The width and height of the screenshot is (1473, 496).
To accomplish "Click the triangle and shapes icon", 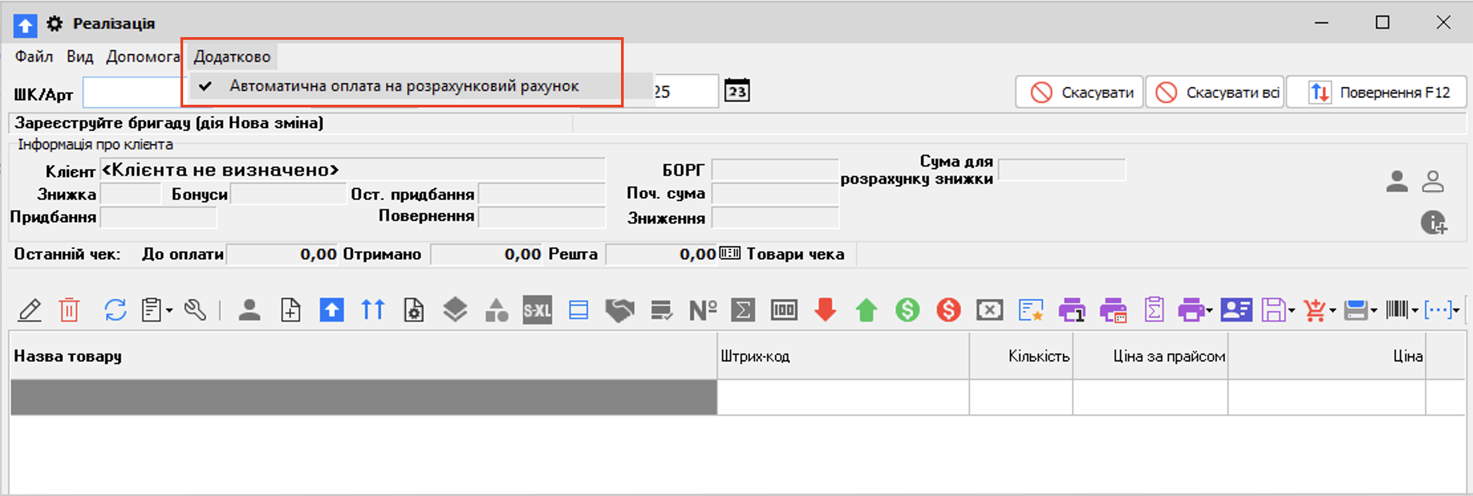I will pyautogui.click(x=496, y=310).
